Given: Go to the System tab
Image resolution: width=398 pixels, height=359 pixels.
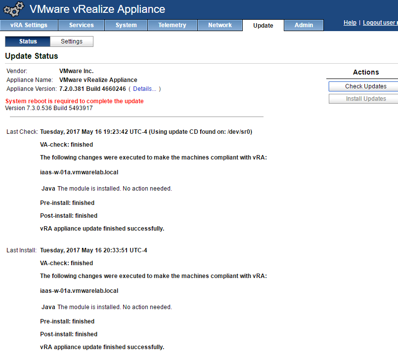Looking at the screenshot, I should click(126, 25).
